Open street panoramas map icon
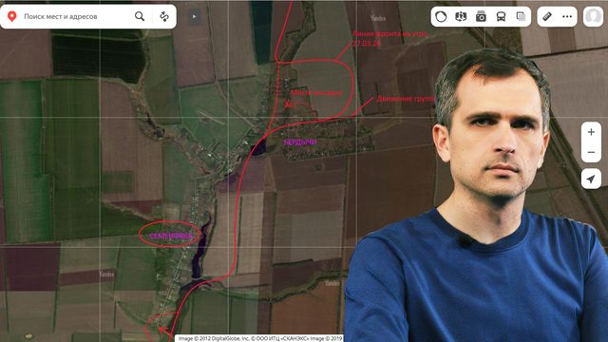Viewport: 608px width, 342px height. 461,17
